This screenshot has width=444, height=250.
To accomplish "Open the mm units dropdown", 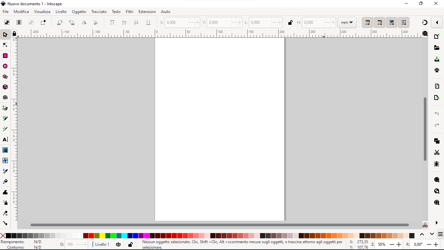I will (347, 22).
